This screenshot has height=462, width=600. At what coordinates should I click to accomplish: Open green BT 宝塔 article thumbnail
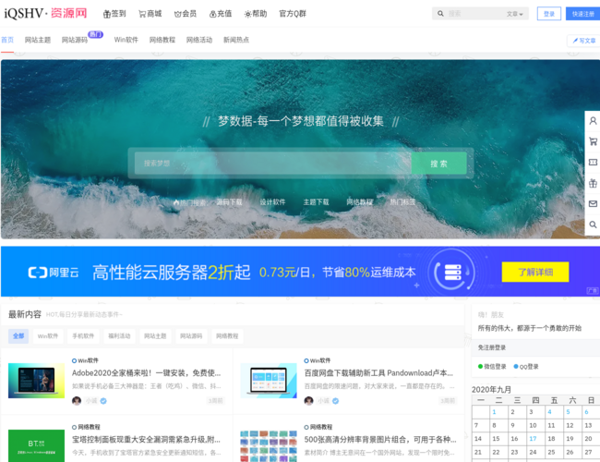[36, 445]
